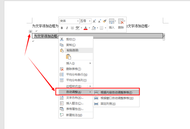Choose 插入题注(C)... from context menu
Image resolution: width=190 pixels, height=129 pixels.
coord(76,103)
